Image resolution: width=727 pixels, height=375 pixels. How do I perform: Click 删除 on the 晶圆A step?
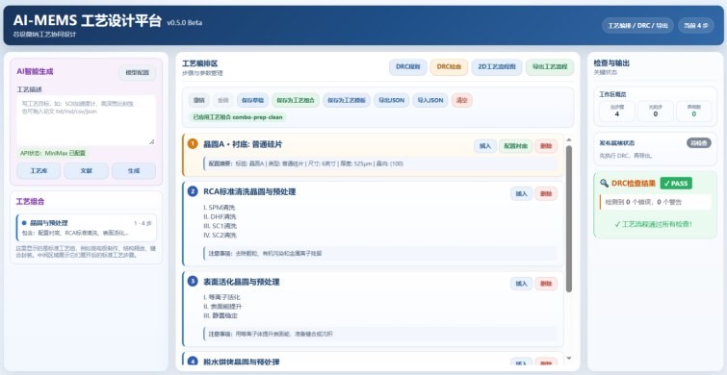pyautogui.click(x=546, y=146)
